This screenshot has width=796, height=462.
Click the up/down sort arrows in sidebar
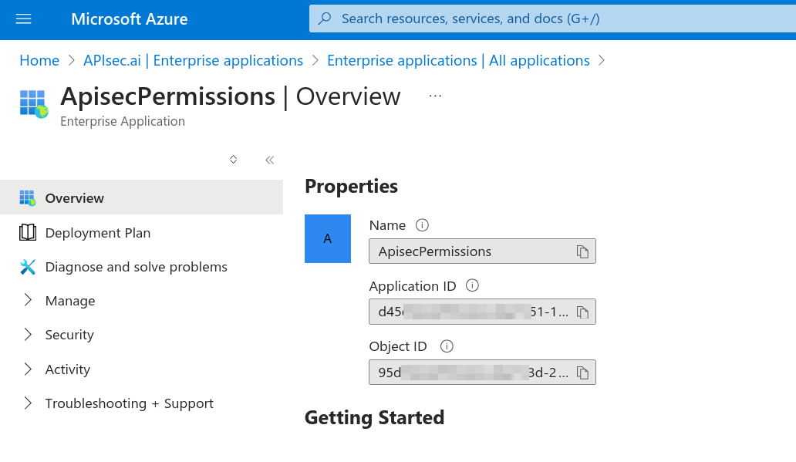[x=234, y=160]
